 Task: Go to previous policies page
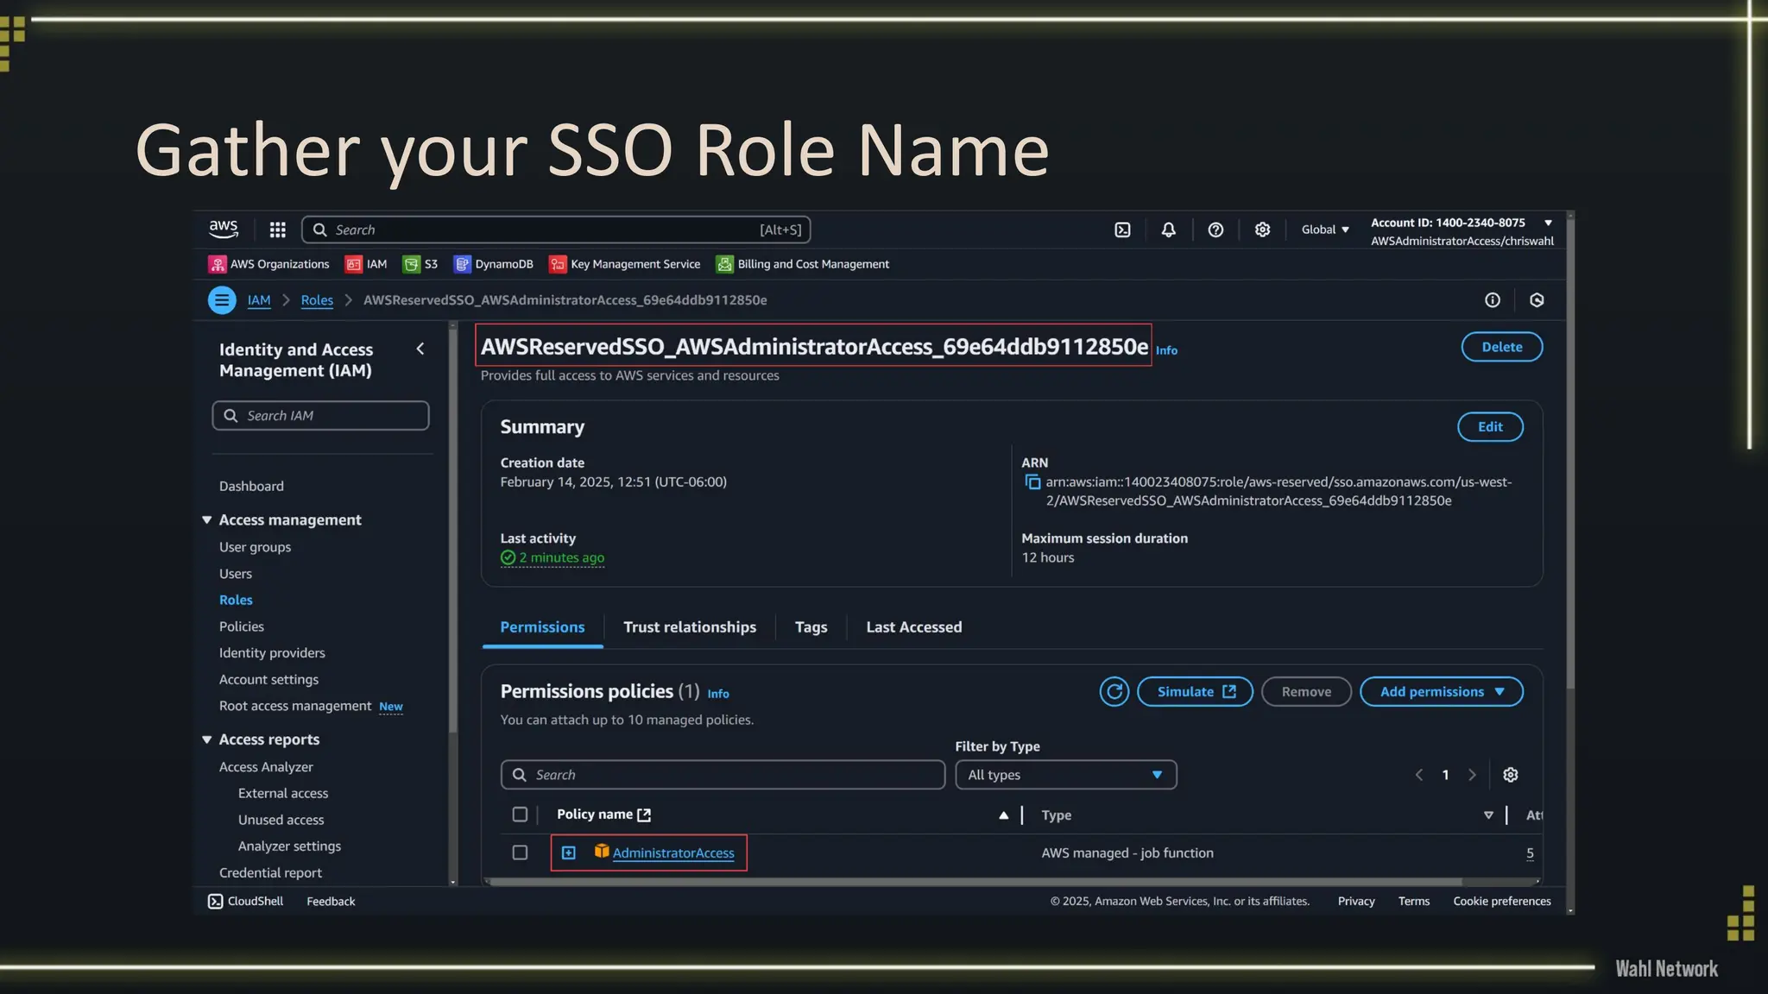click(1419, 775)
